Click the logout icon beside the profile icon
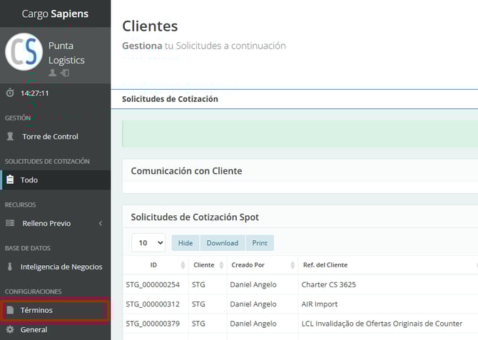This screenshot has width=478, height=340. 64,73
